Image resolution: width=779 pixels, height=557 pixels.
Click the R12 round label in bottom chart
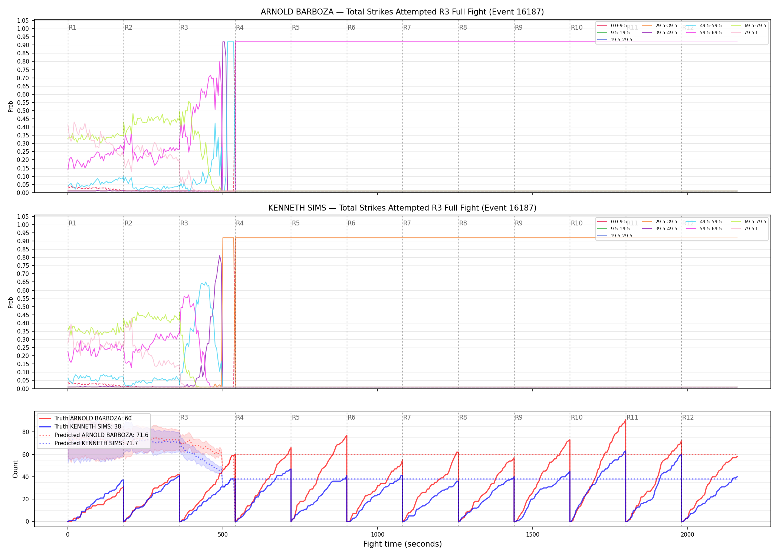(688, 417)
